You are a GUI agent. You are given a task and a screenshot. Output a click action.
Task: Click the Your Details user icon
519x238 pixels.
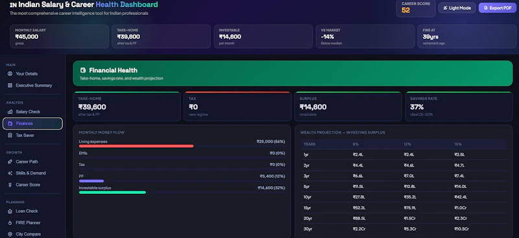point(10,74)
